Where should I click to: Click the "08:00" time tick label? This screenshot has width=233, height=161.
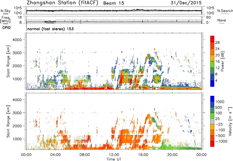pos(85,155)
